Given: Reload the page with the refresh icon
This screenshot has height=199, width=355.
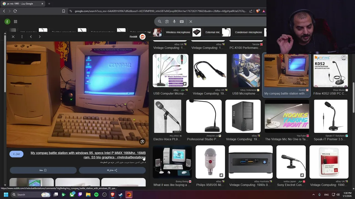Looking at the screenshot, I should 15,11.
